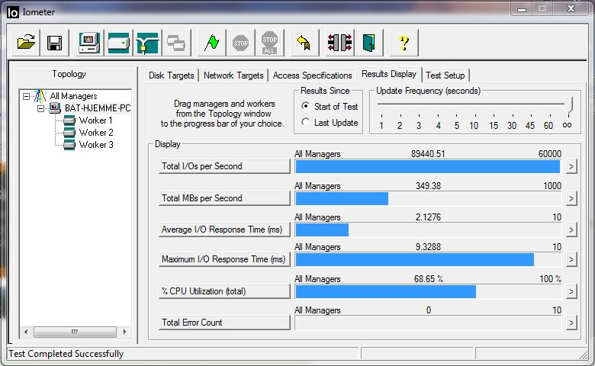Click the 89440.51 I/Os value
Image resolution: width=595 pixels, height=366 pixels.
pos(428,154)
